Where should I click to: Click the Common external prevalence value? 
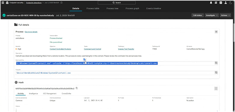click(x=19, y=101)
